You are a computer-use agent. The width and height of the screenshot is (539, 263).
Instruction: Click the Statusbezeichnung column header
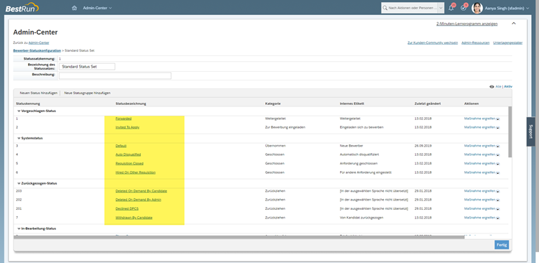(131, 103)
